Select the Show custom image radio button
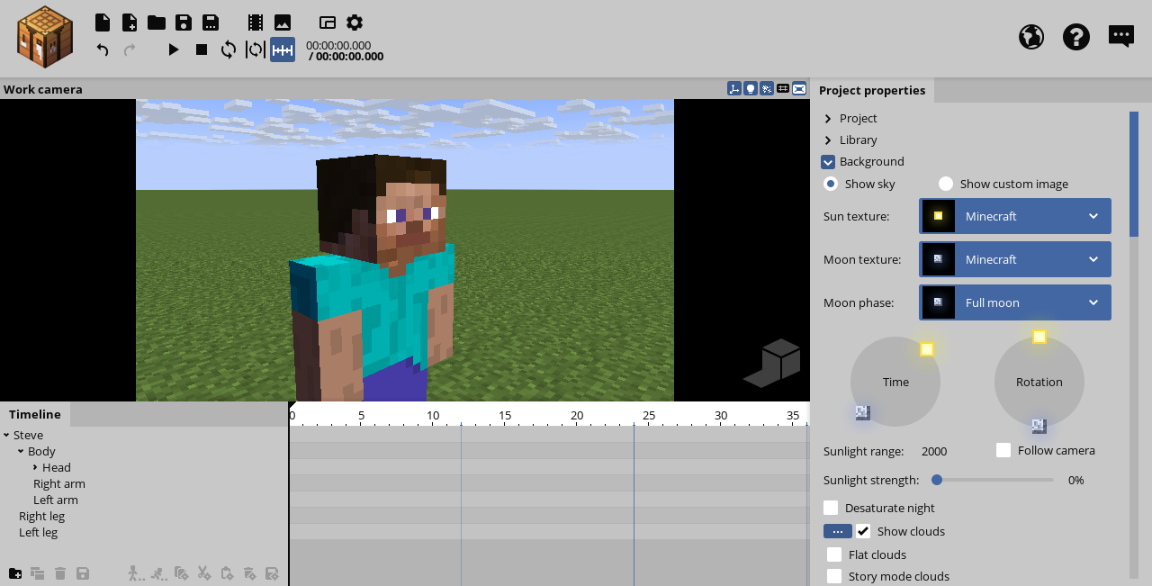Viewport: 1152px width, 586px height. coord(946,184)
